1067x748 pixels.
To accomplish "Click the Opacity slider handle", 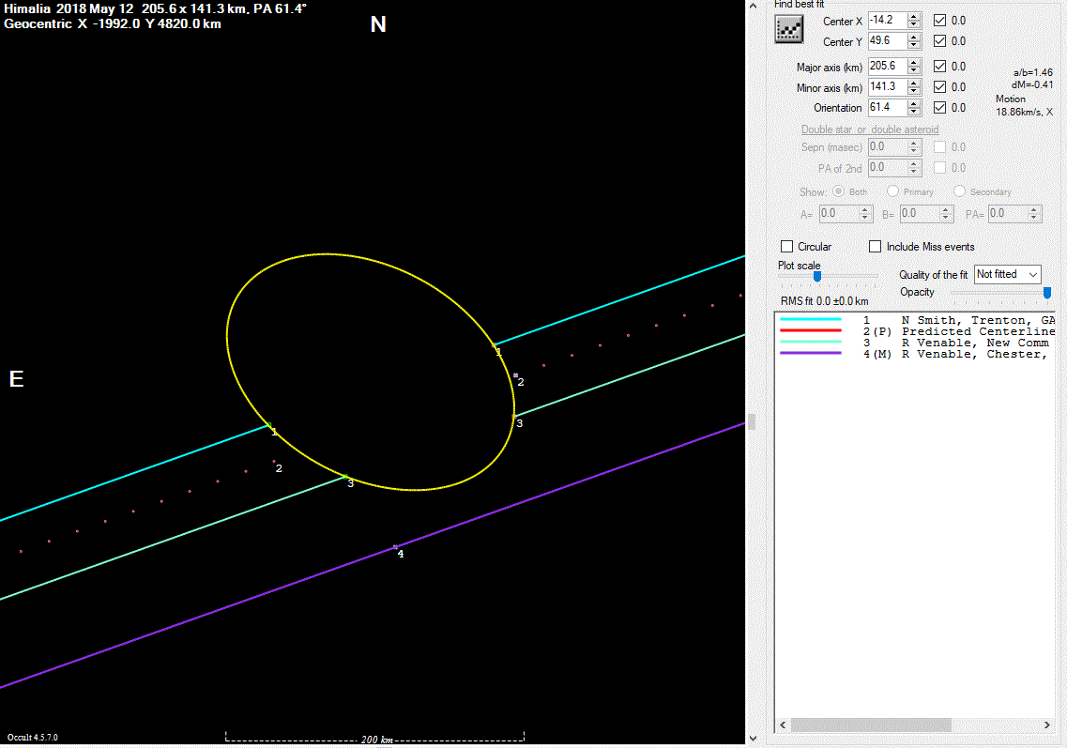I will (1047, 293).
